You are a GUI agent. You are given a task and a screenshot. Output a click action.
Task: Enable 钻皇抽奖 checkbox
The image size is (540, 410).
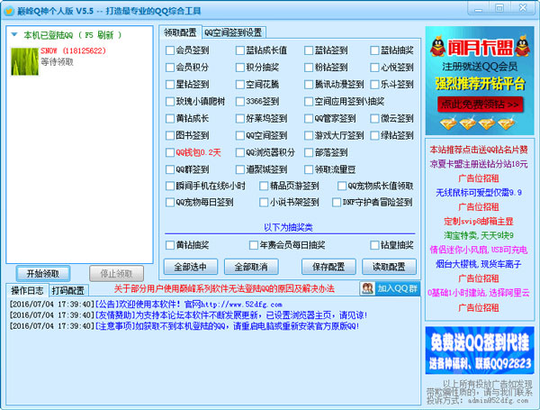tap(374, 245)
